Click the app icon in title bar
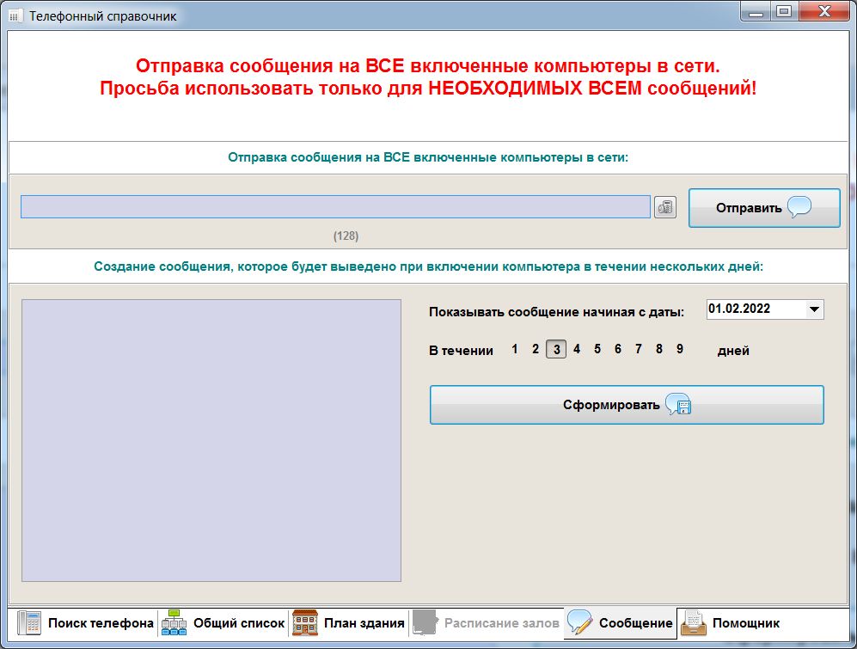Screen dimensions: 857x649 coord(15,15)
